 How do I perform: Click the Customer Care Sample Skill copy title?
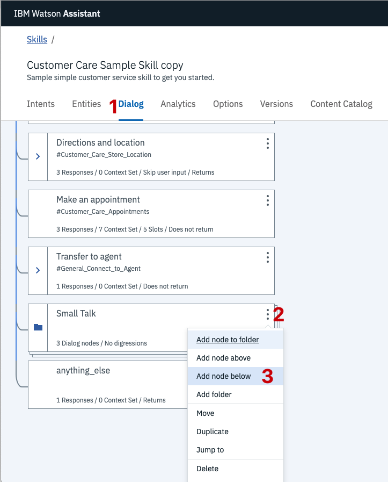pos(105,65)
